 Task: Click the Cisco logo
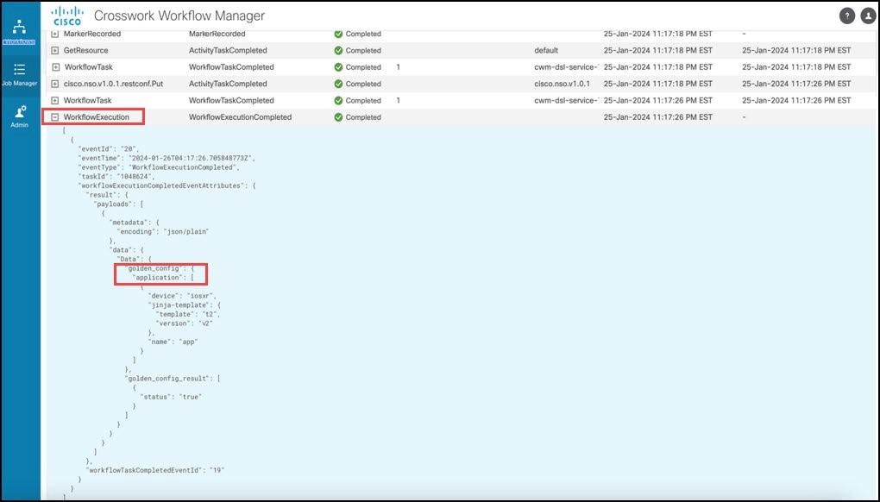67,16
